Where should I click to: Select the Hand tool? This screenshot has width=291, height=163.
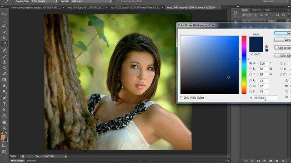click(4, 122)
